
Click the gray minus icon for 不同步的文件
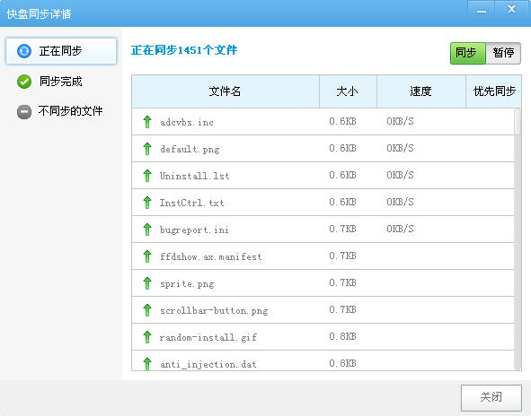tap(24, 111)
